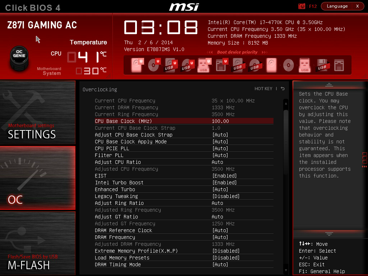Click the Current CPU Base Clock Strap row
The width and height of the screenshot is (368, 276).
click(184, 128)
